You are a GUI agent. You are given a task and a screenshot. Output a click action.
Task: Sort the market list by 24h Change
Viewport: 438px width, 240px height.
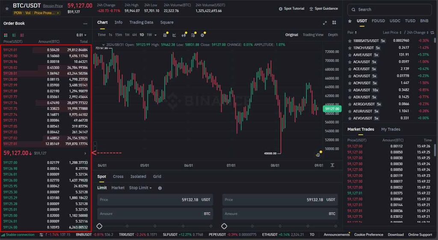[x=417, y=33]
